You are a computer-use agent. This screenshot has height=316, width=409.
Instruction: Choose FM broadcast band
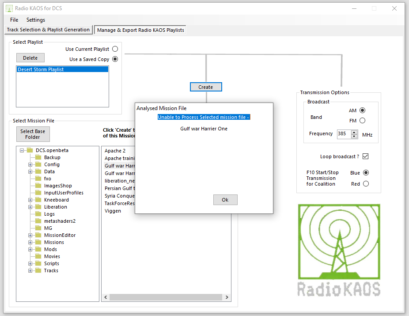(362, 121)
